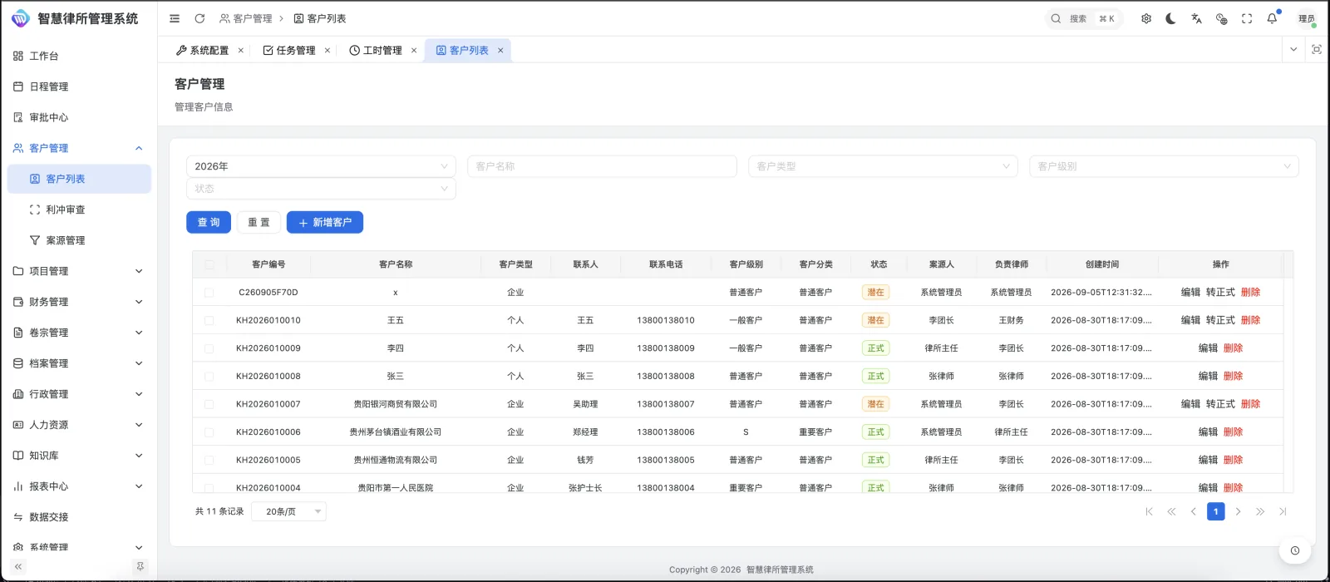Click the floating clock icon at bottom right
The image size is (1330, 582).
click(x=1295, y=550)
